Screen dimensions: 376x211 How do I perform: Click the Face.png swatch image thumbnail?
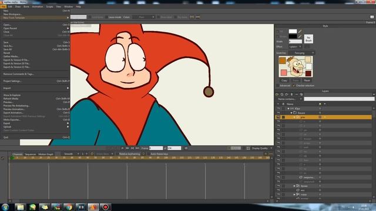point(296,67)
